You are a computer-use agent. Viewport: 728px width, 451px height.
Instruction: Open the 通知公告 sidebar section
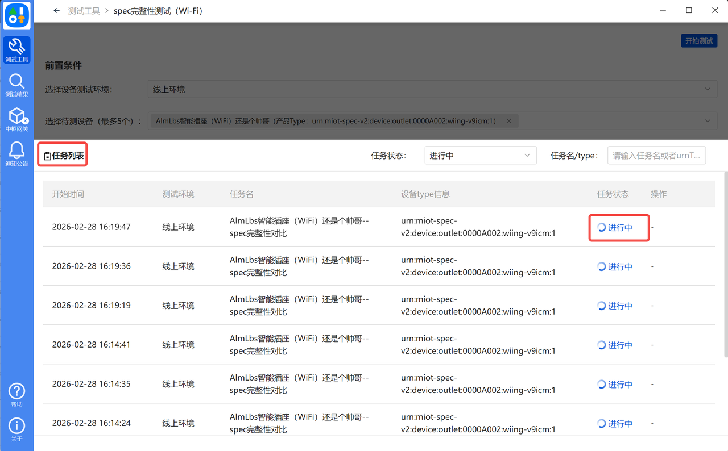(x=16, y=154)
